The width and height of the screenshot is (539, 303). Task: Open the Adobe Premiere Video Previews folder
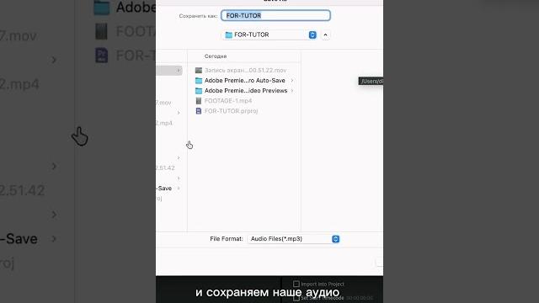click(x=244, y=91)
